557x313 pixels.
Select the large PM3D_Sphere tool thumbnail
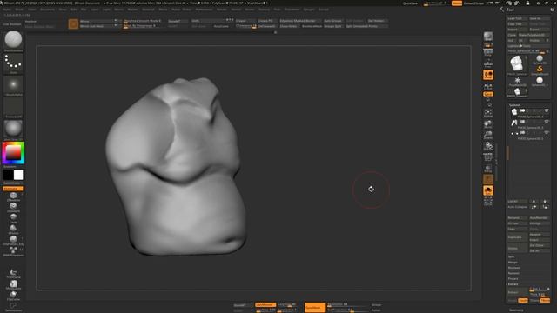coord(517,64)
